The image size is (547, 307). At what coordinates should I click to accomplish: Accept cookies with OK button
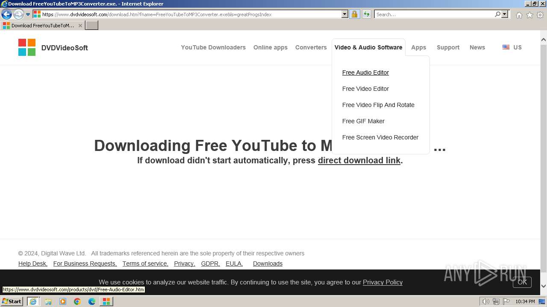(x=522, y=282)
